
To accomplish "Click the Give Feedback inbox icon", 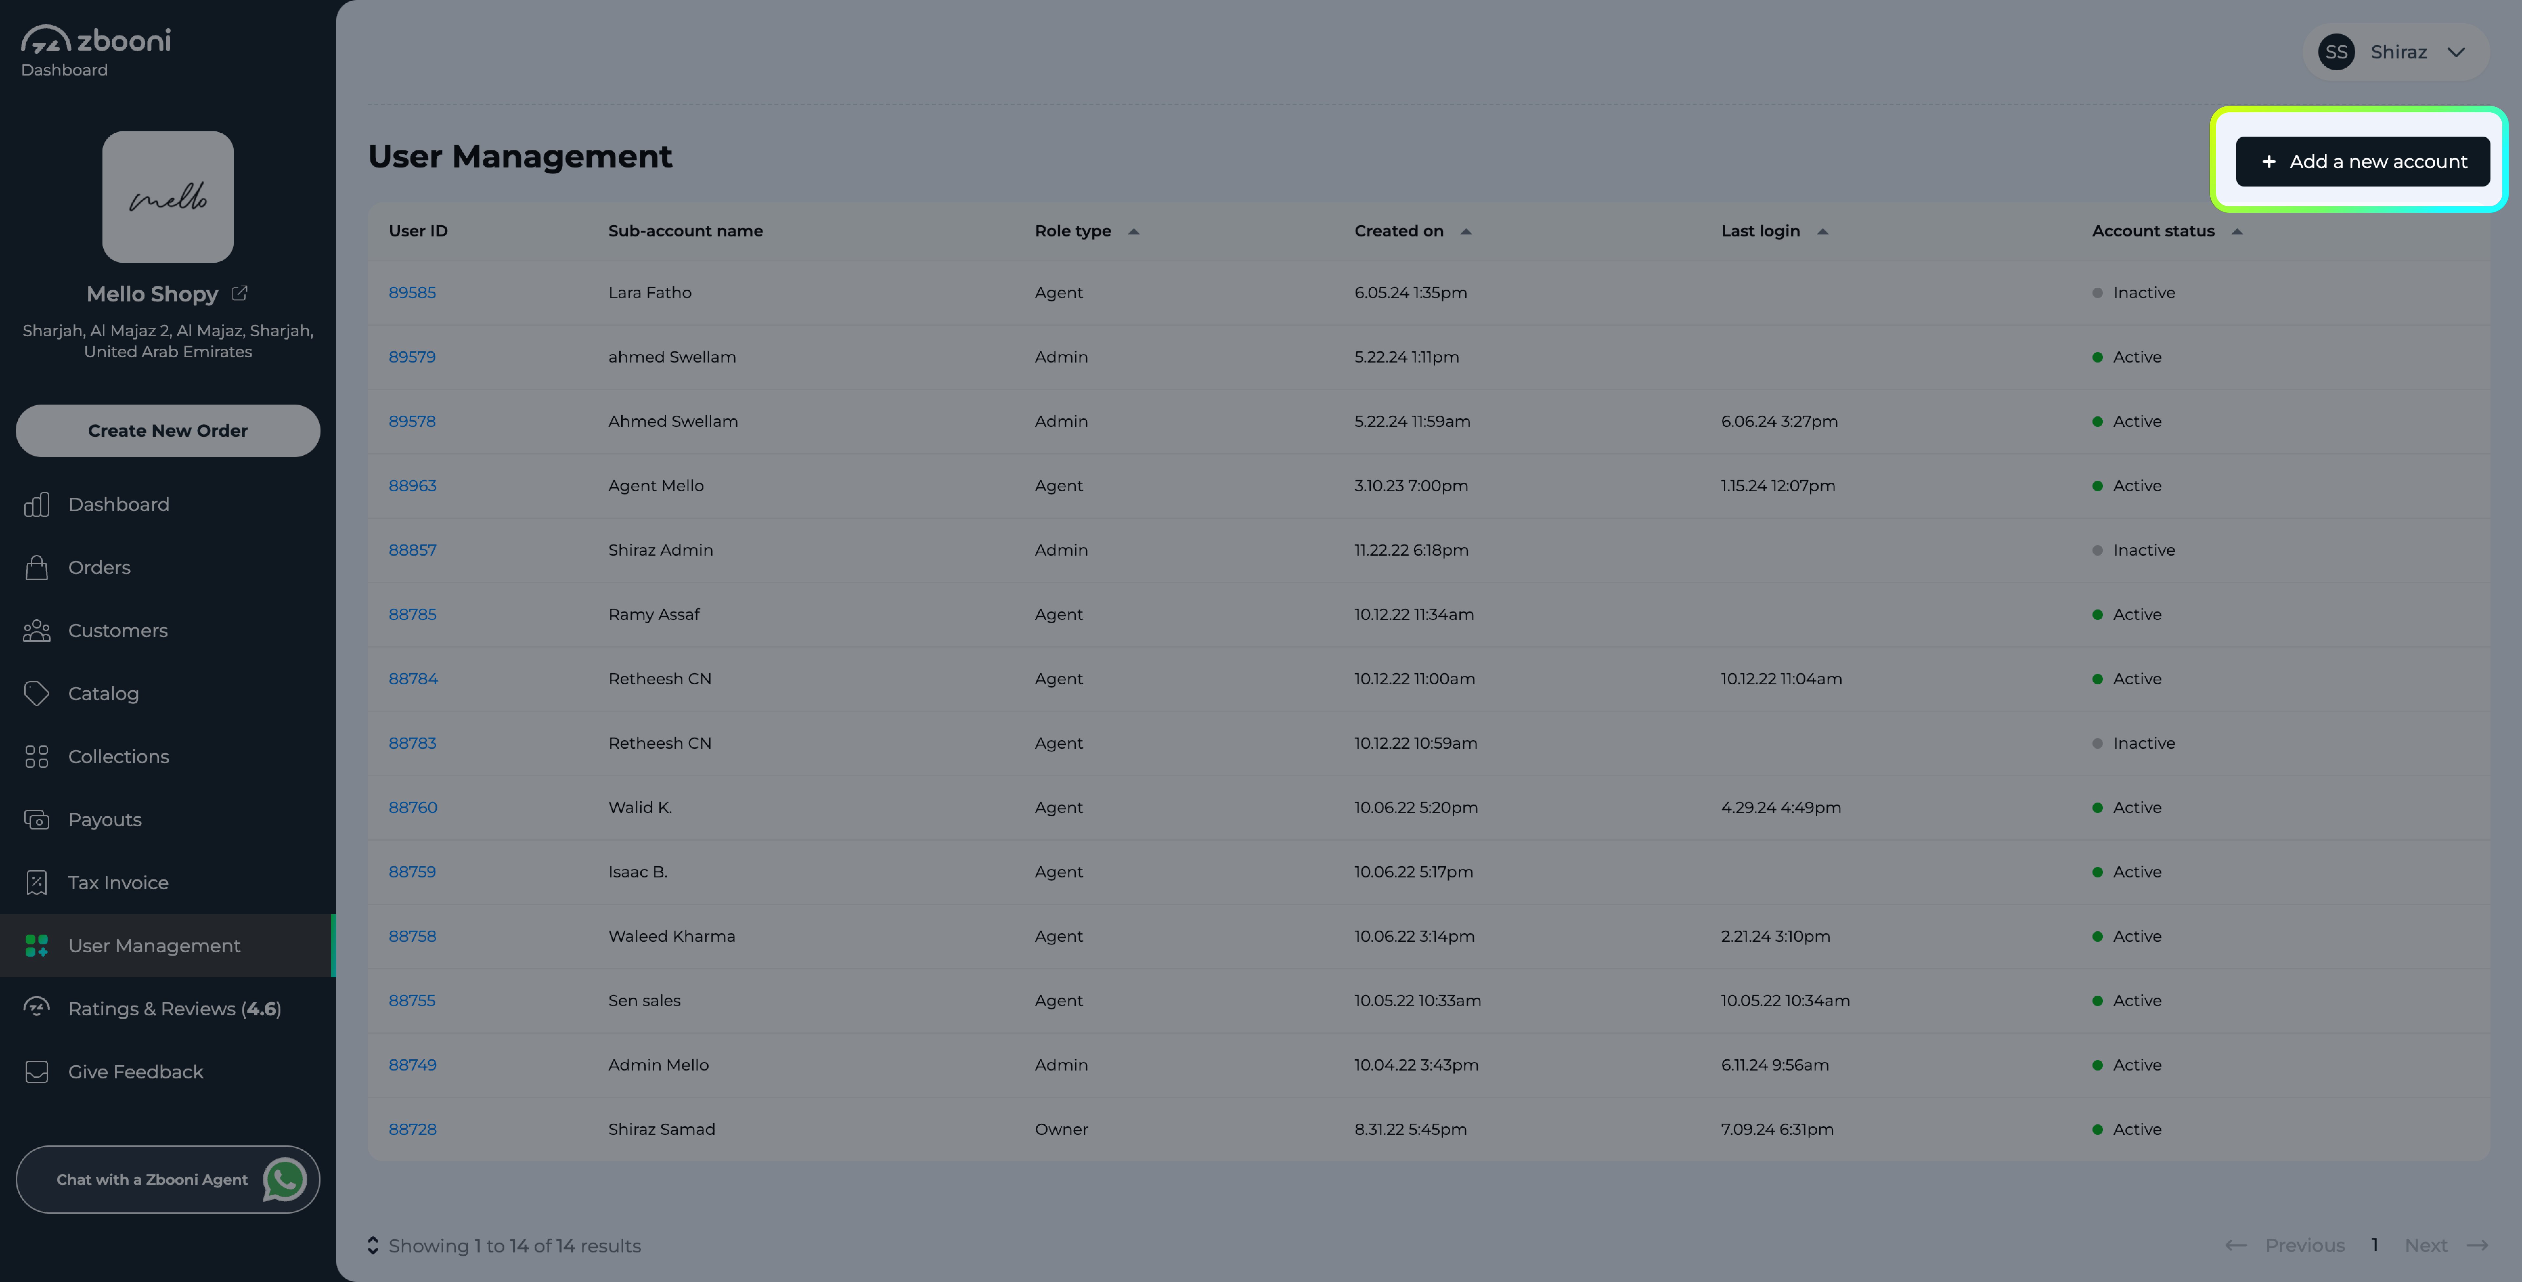I will (x=36, y=1072).
